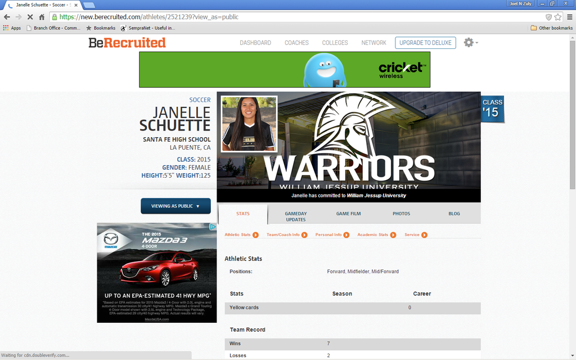Click the Wins team record row
The width and height of the screenshot is (576, 360).
tap(353, 344)
